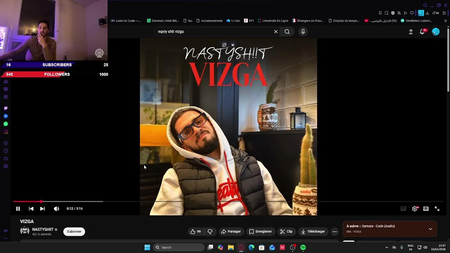Open the YouTube account avatar menu
The image size is (450, 253).
[x=436, y=32]
